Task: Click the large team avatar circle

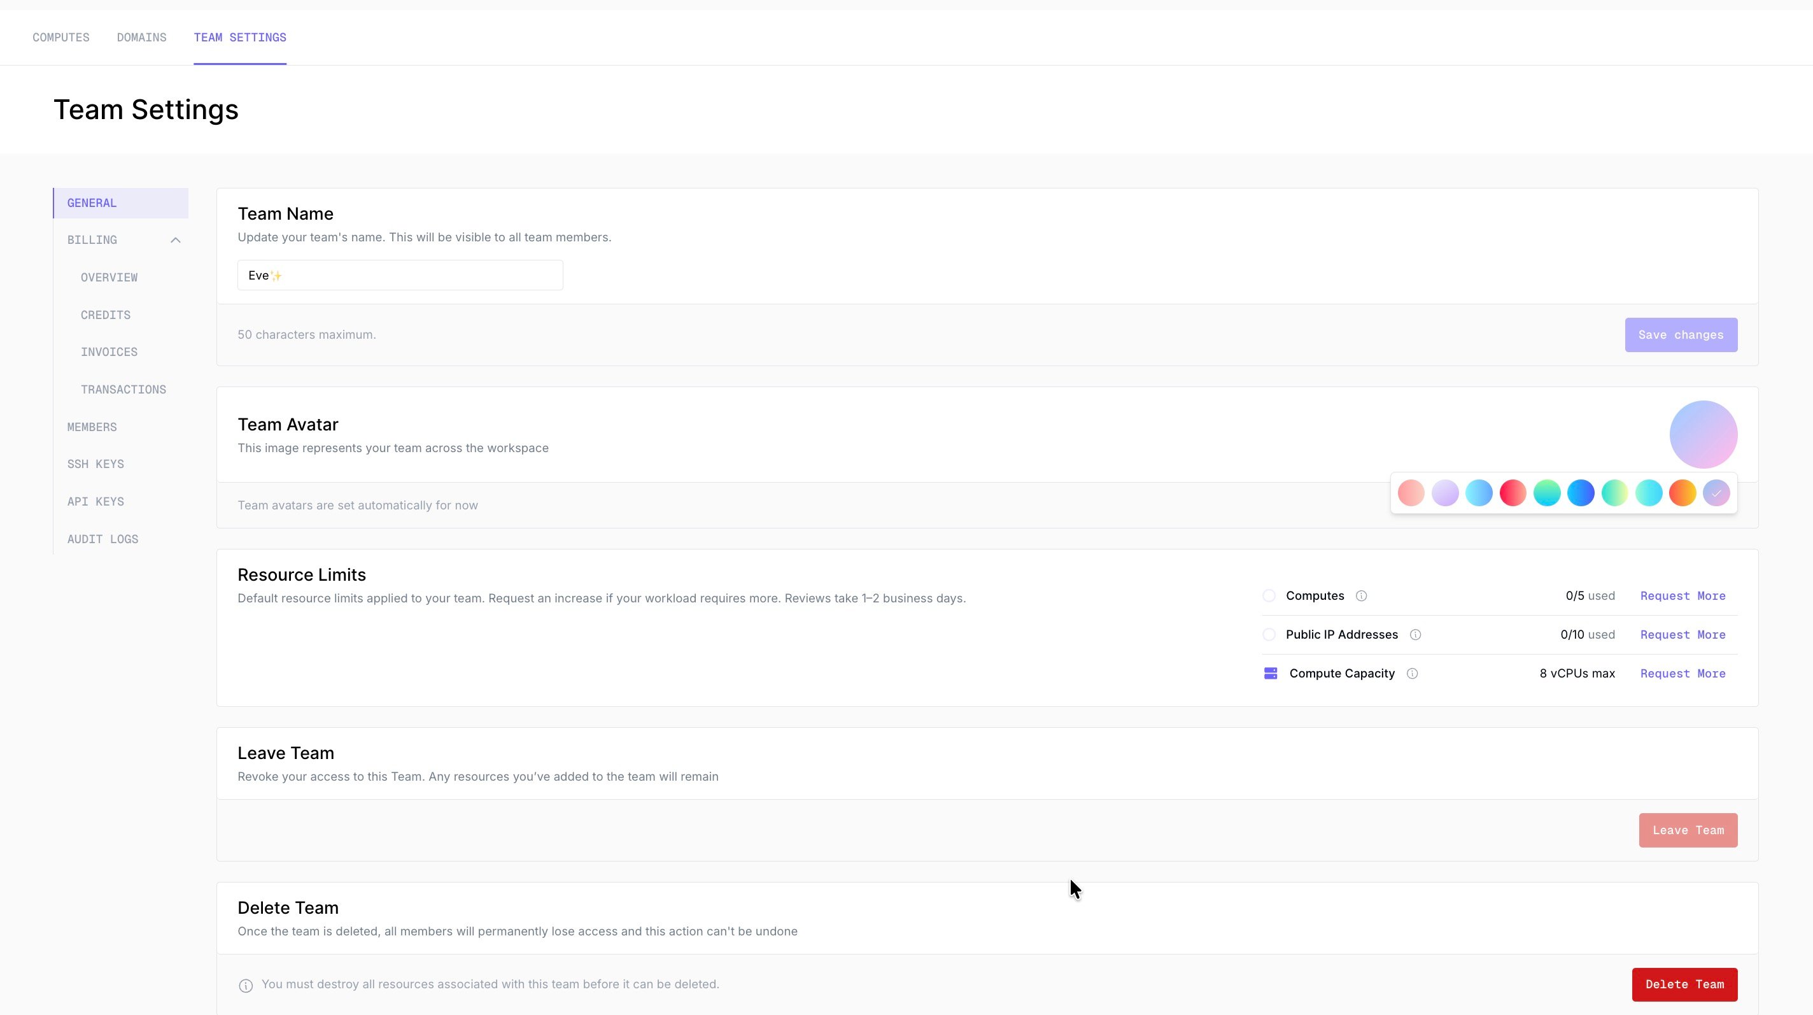Action: [x=1704, y=434]
